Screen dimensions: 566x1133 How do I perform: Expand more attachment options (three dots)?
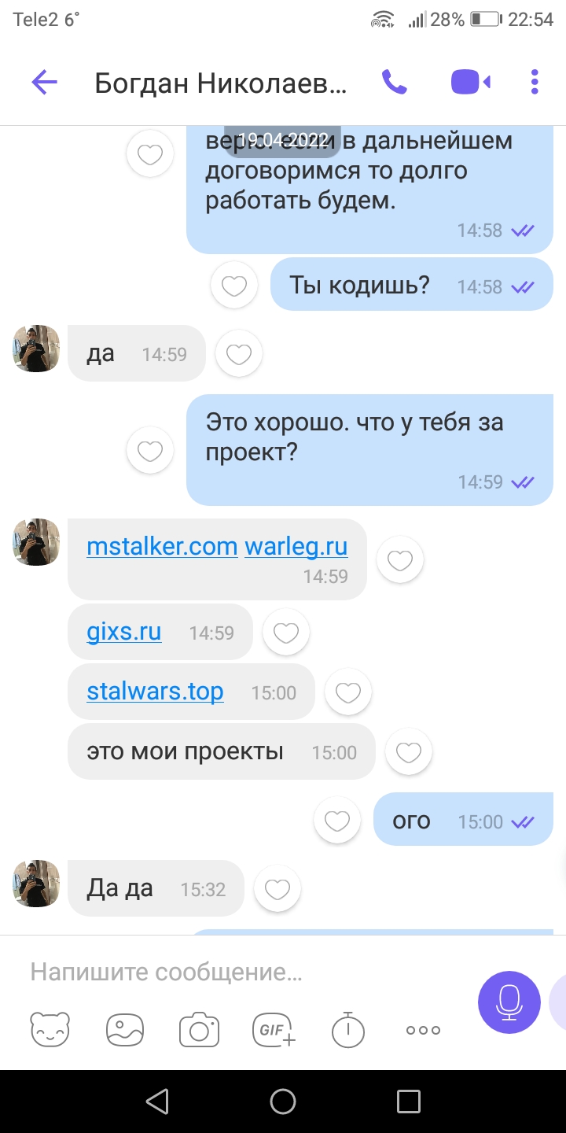(423, 1030)
